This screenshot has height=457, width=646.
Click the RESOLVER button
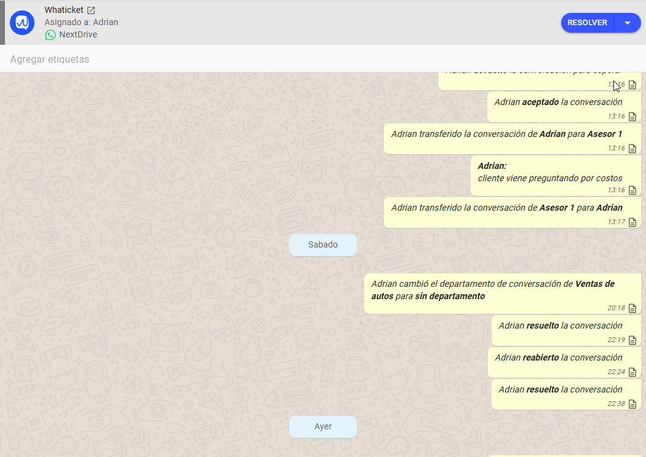[x=587, y=23]
